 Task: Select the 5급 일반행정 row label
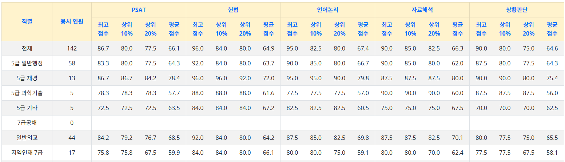pyautogui.click(x=27, y=63)
